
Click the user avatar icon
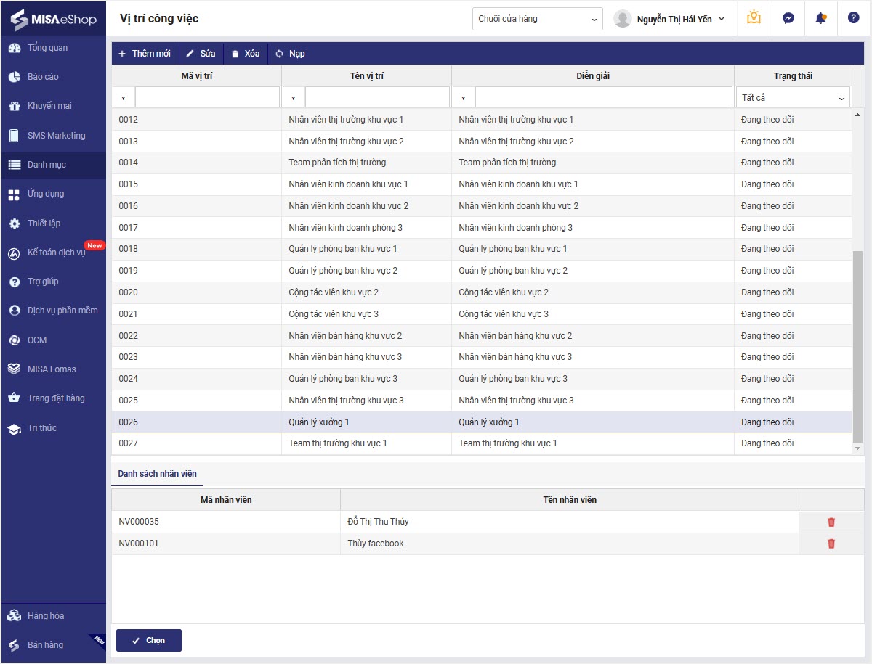coord(622,19)
